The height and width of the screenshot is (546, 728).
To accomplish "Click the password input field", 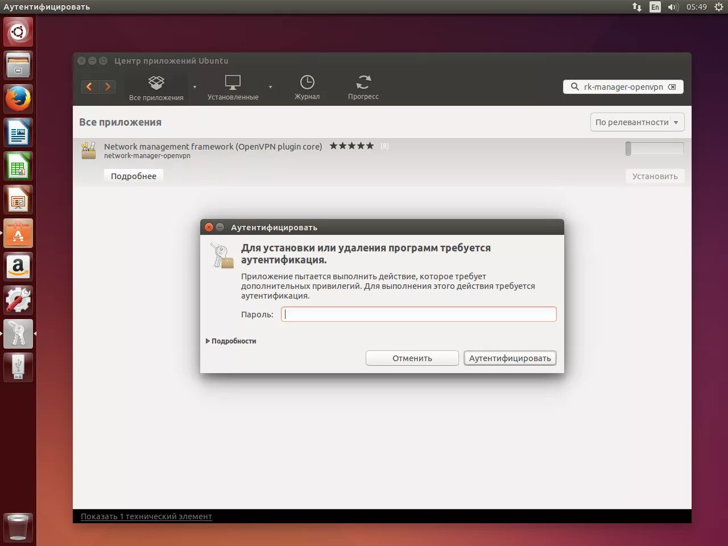I will click(419, 314).
